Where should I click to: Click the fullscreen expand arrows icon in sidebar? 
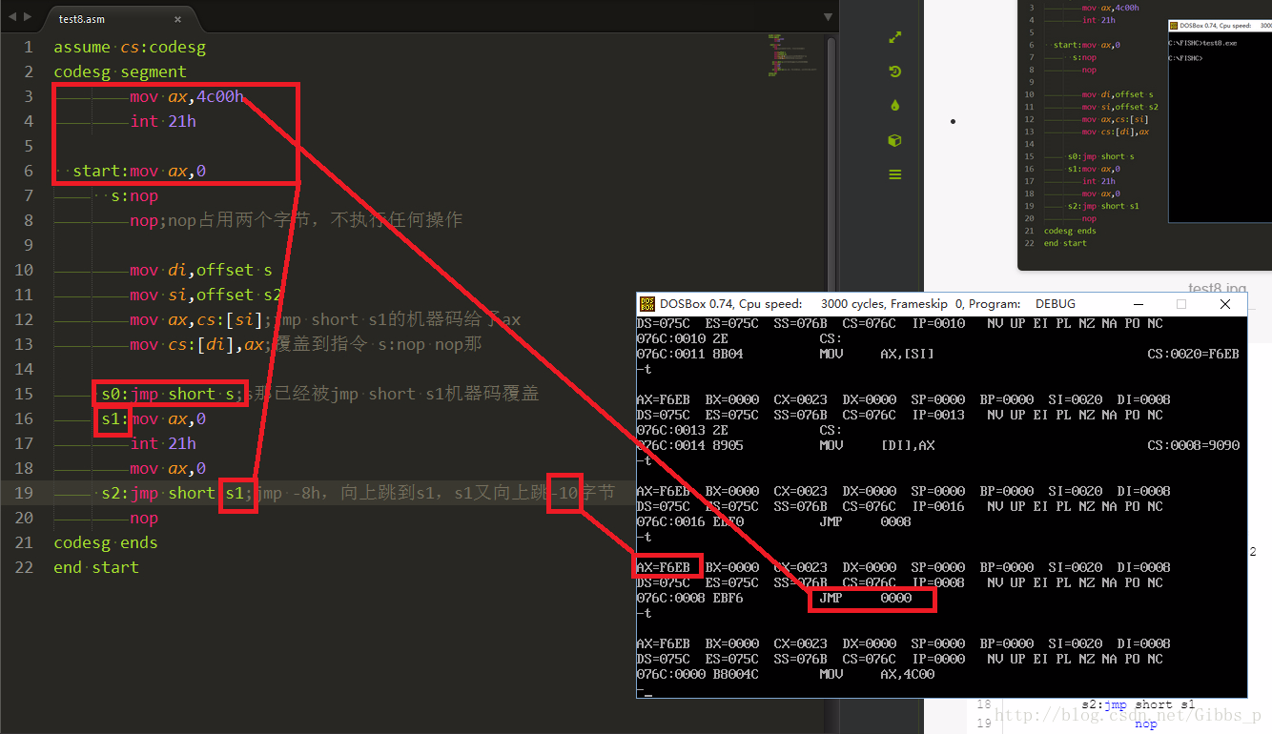(894, 37)
